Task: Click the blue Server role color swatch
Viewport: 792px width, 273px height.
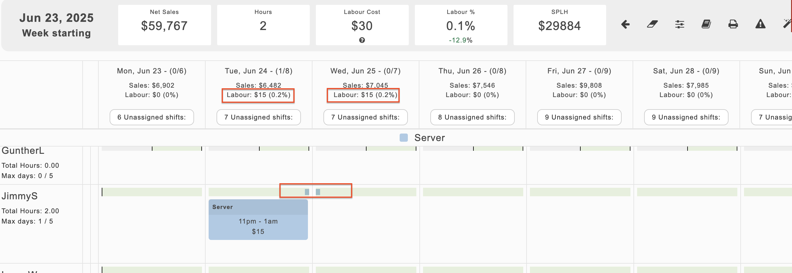Action: 403,138
